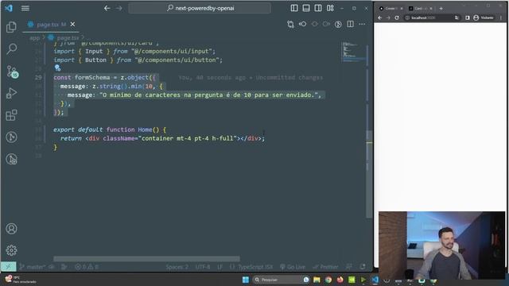Click the run circle icon in editor toolbar
The height and width of the screenshot is (286, 509).
pyautogui.click(x=338, y=25)
